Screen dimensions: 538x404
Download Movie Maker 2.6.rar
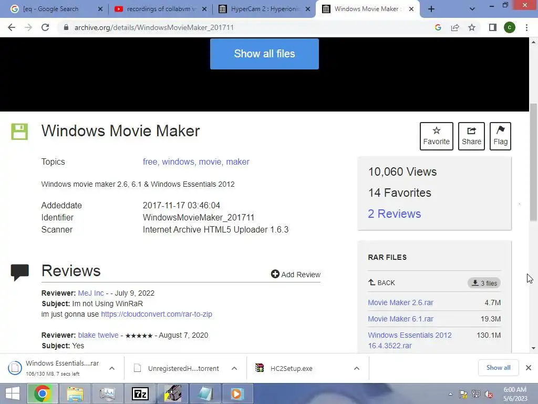tap(400, 302)
